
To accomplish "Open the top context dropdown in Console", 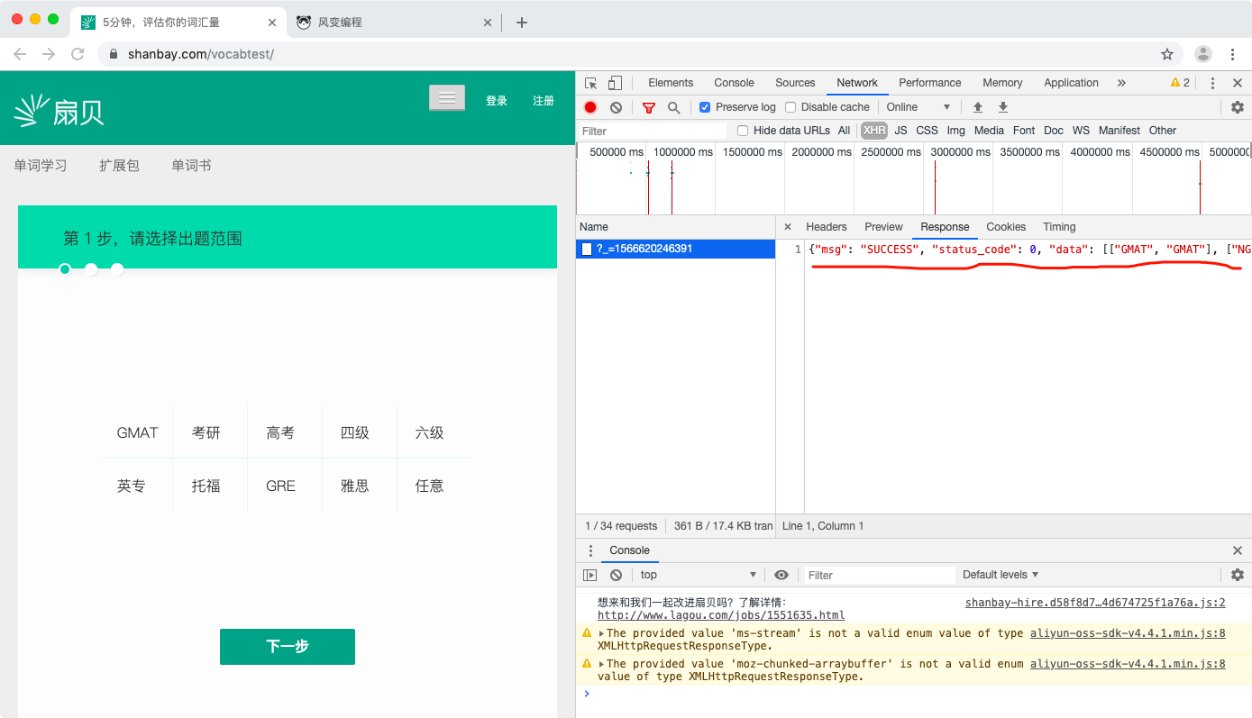I will pyautogui.click(x=698, y=575).
